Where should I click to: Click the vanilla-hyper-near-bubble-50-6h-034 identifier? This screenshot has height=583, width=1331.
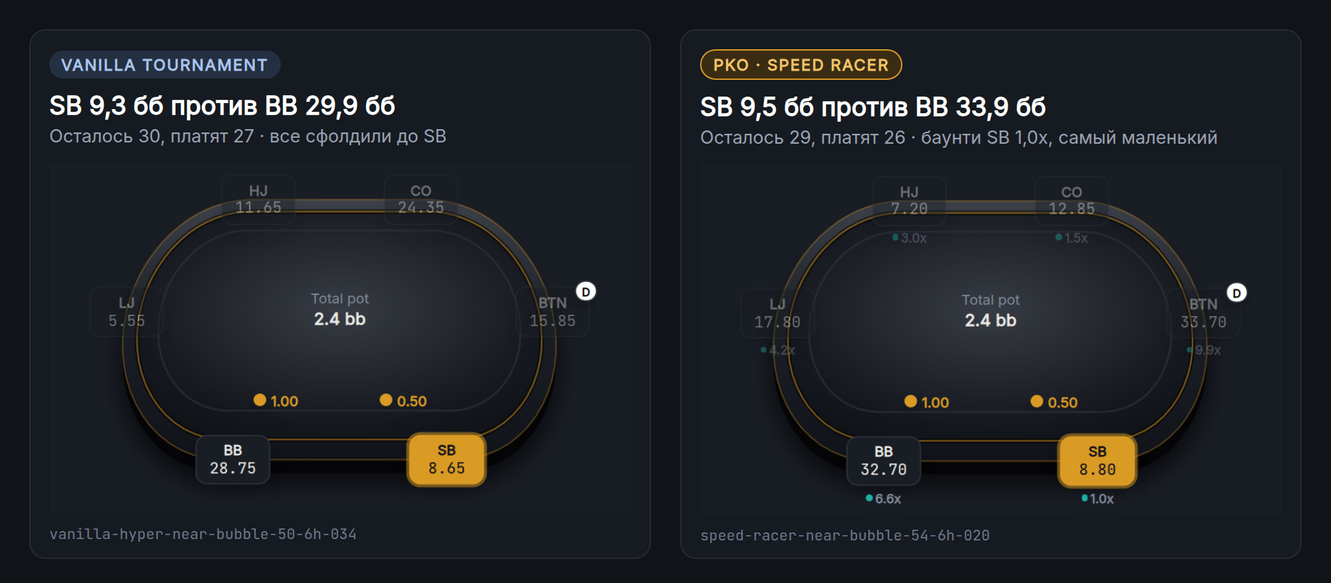pyautogui.click(x=203, y=534)
